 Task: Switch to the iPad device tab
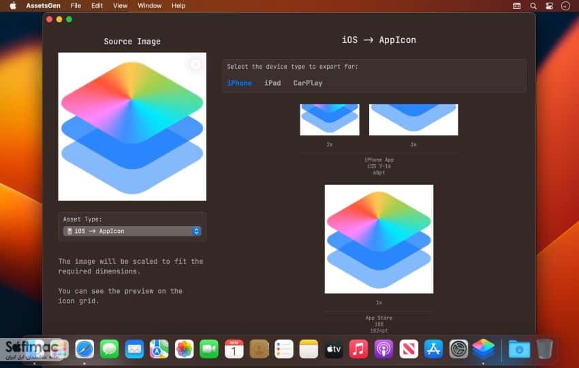[x=272, y=83]
